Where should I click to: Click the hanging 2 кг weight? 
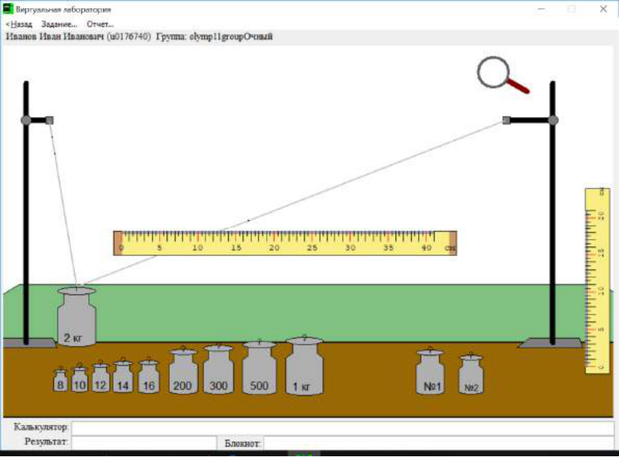(x=76, y=316)
